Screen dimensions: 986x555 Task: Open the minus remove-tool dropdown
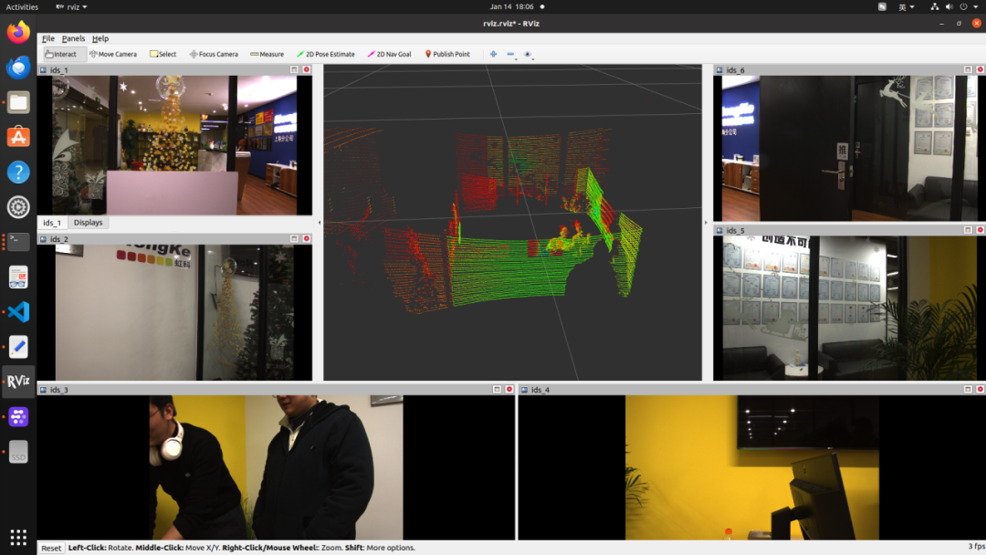511,54
